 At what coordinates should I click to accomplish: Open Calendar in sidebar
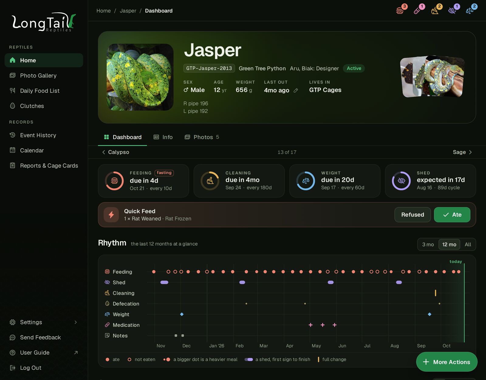(x=44, y=150)
